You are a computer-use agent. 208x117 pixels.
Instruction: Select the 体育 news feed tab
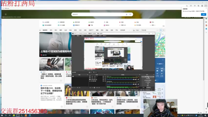tap(85, 30)
